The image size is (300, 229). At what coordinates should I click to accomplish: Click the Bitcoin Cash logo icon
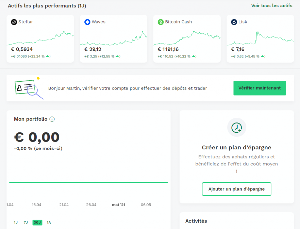161,22
